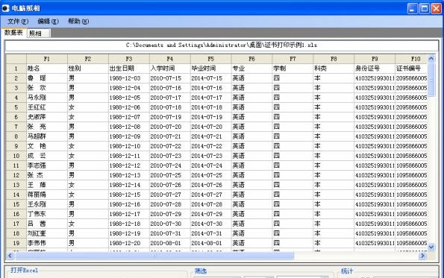
Task: Select row header 15
Action: point(16,204)
